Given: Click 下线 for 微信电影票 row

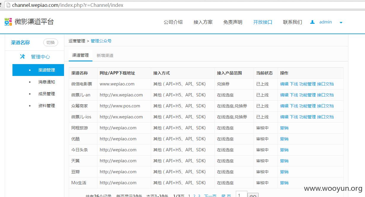Looking at the screenshot, I should (x=294, y=84).
